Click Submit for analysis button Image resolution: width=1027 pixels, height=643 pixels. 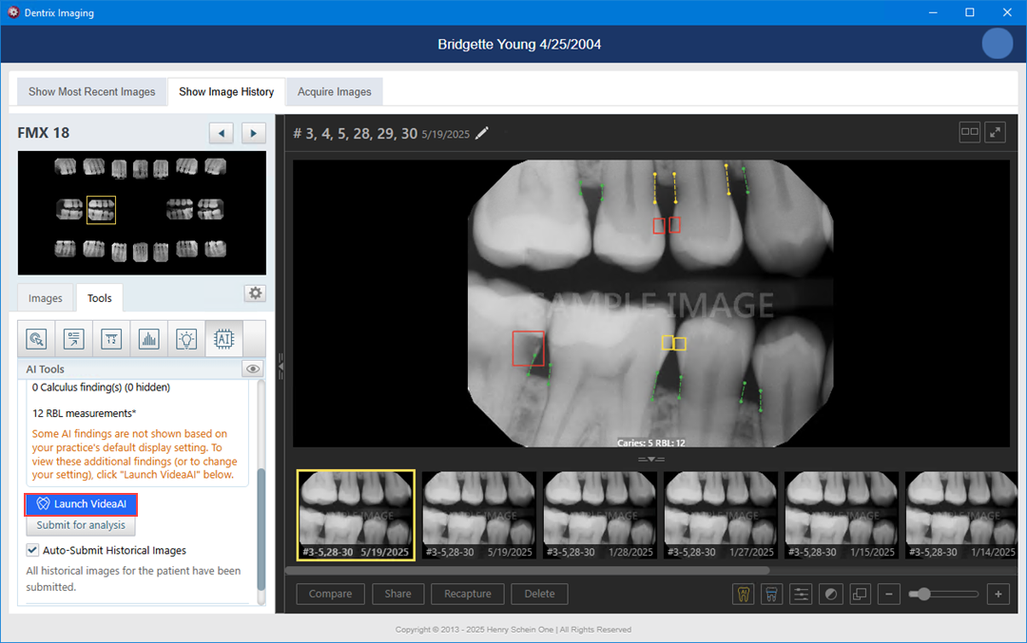click(x=81, y=525)
